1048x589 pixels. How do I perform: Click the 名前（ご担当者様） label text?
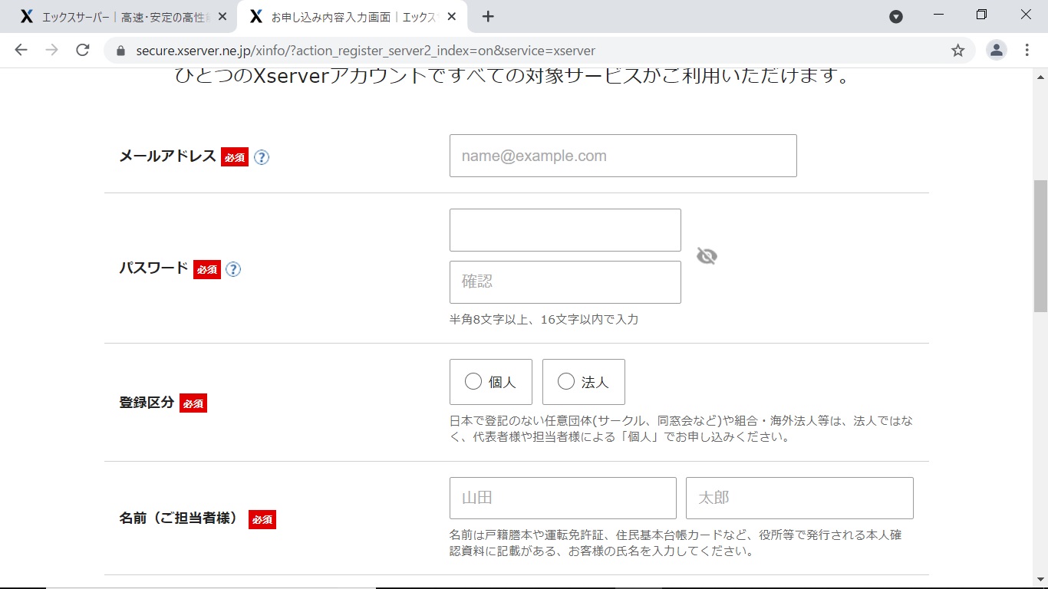pyautogui.click(x=180, y=518)
